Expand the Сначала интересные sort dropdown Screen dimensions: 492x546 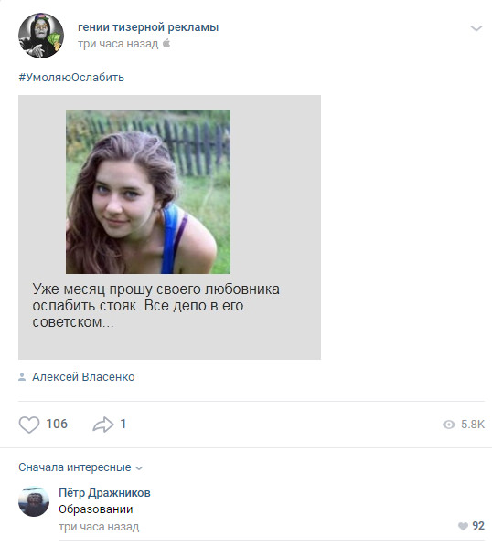[x=80, y=467]
